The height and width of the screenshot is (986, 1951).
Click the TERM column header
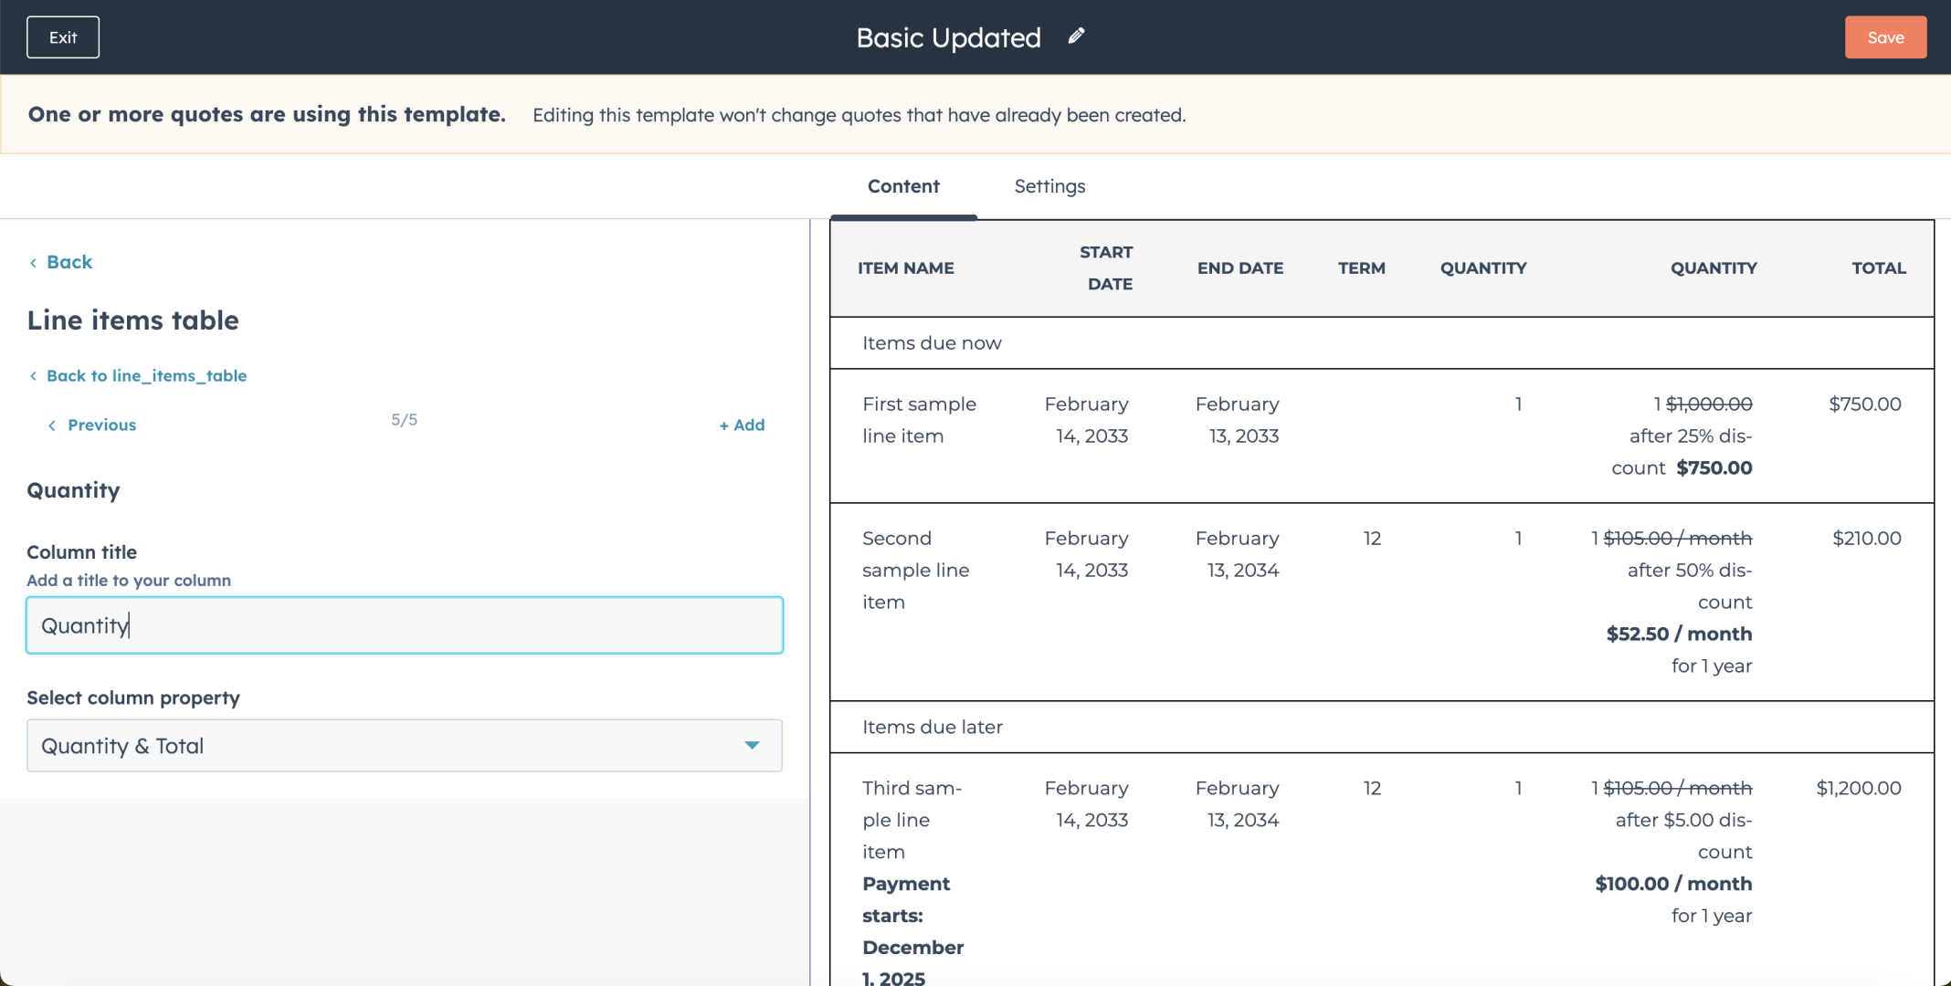1362,268
